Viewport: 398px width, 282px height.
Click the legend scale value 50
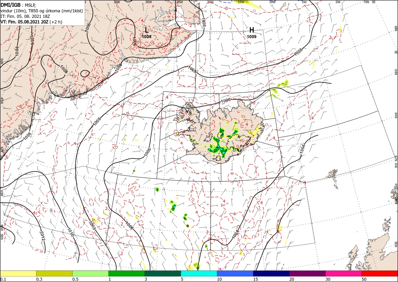pyautogui.click(x=363, y=279)
